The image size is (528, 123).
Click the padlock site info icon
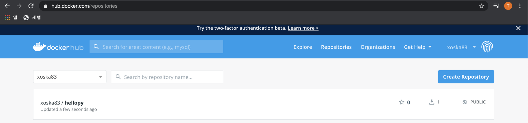45,6
